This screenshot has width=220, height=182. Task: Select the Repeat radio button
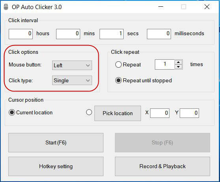(x=118, y=64)
